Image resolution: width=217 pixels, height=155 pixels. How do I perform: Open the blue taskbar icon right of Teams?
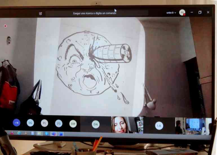tap(61, 134)
